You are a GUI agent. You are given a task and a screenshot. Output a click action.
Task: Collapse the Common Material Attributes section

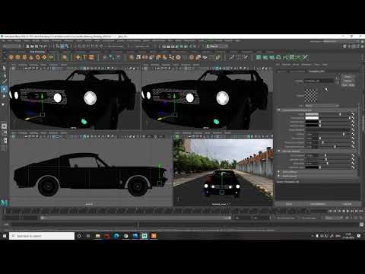tap(278, 110)
